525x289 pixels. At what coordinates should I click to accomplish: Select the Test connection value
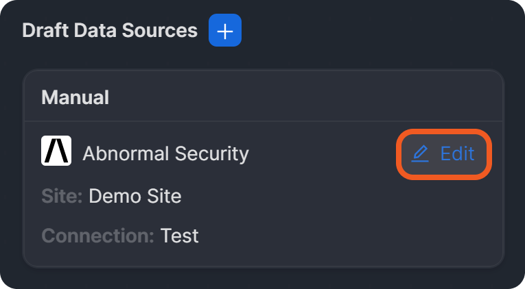[x=180, y=236]
